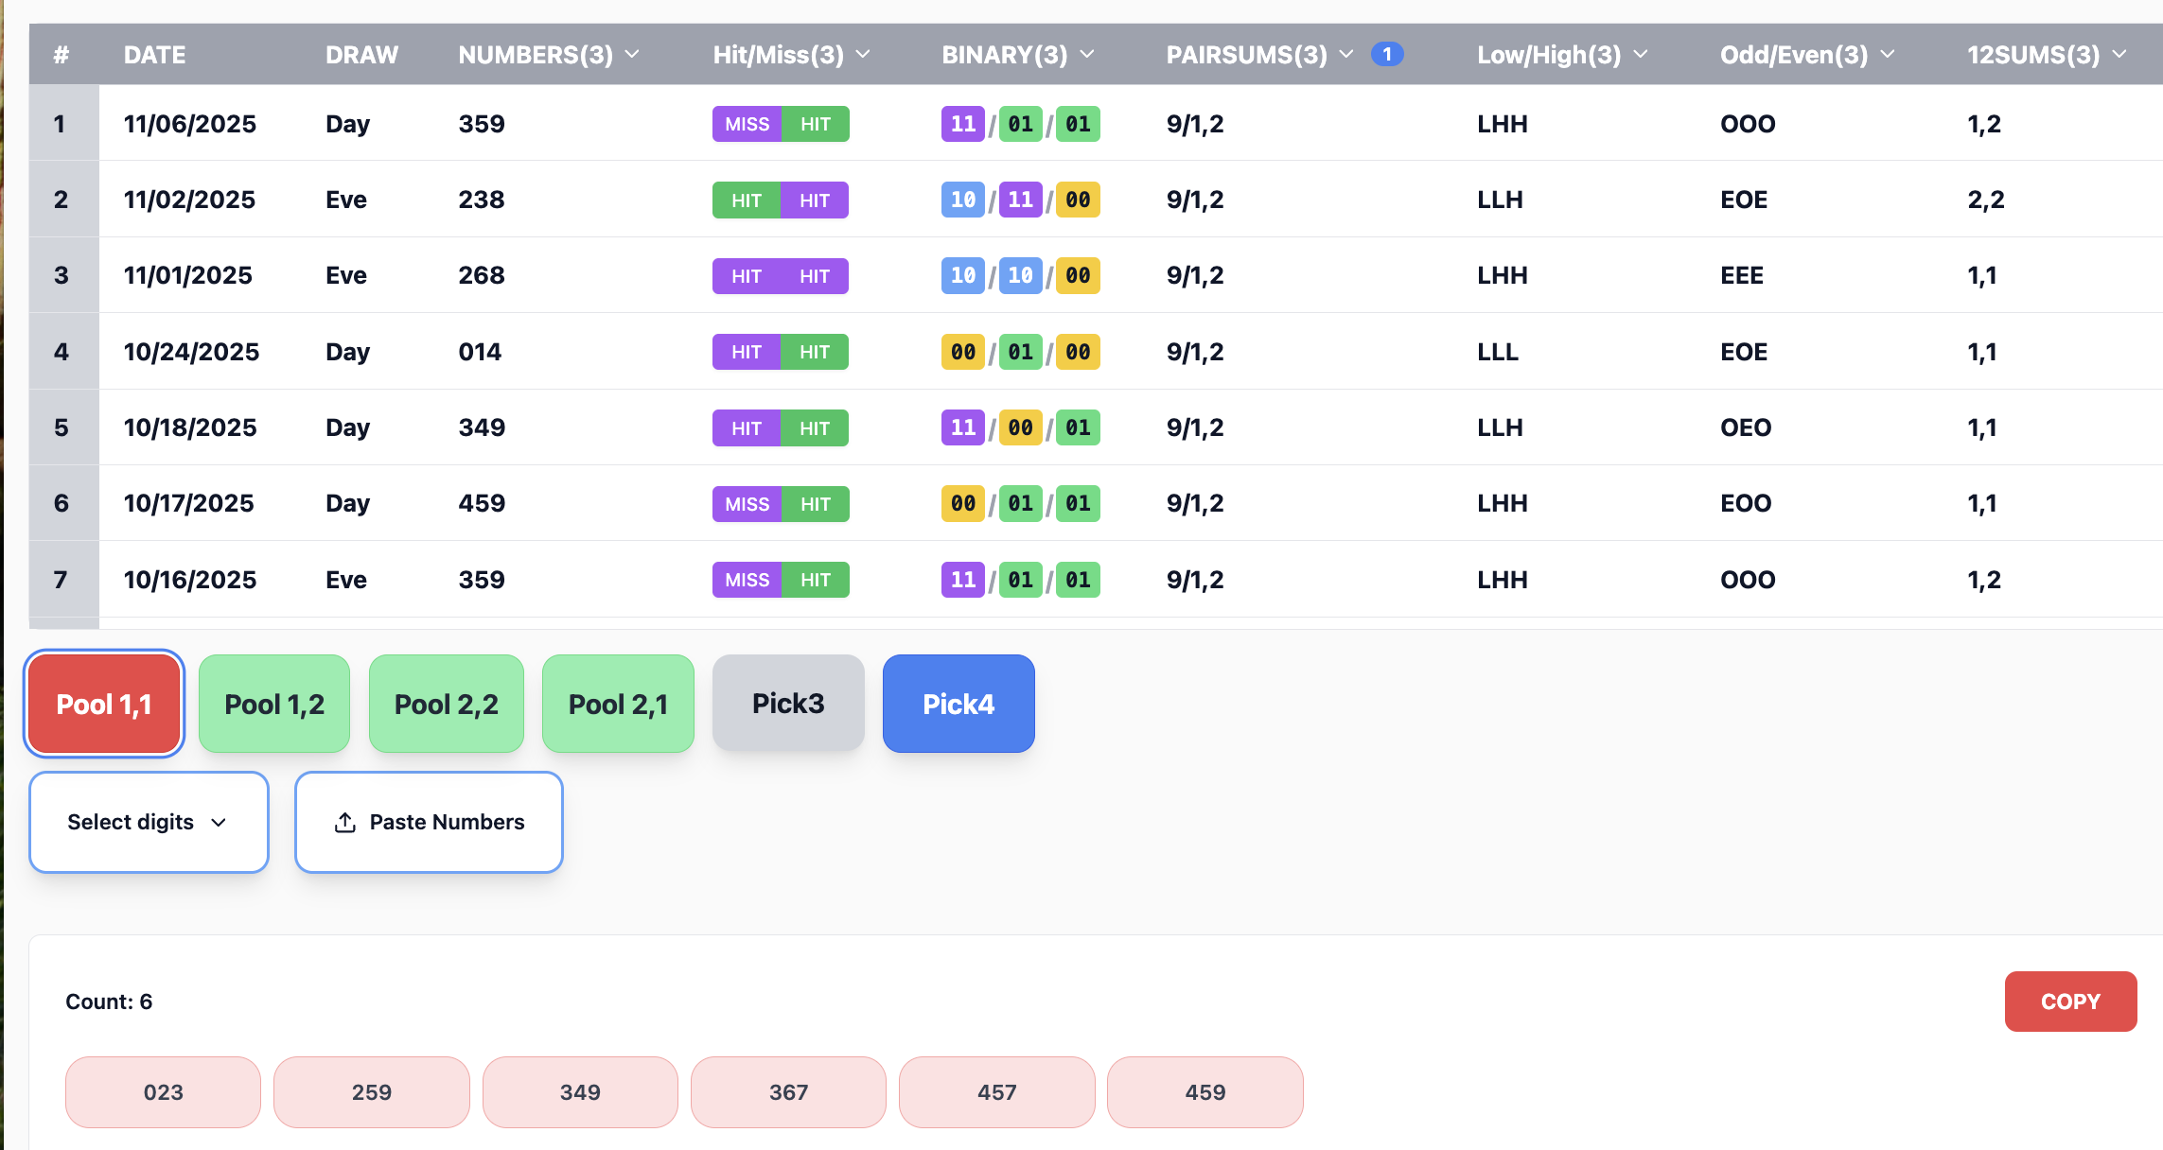Switch to the Pick4 tab
Screen dimensions: 2163x1150
958,704
